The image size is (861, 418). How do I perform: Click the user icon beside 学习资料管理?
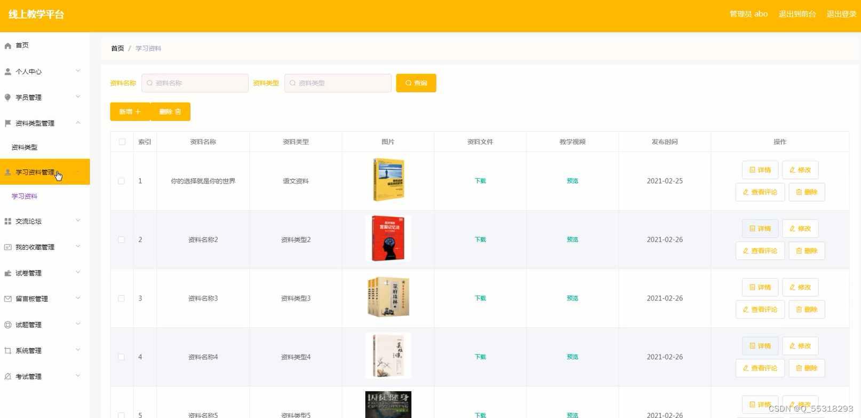(8, 172)
